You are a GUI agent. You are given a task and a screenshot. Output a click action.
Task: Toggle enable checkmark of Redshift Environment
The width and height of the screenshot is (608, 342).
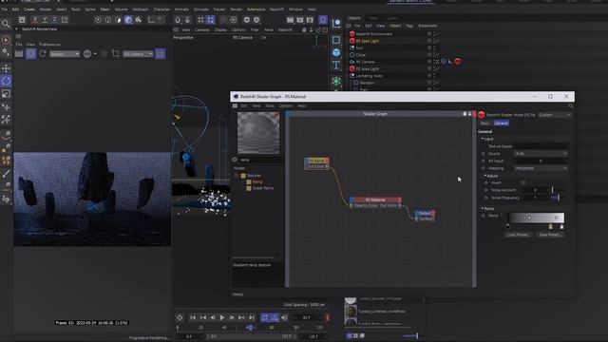(x=437, y=34)
